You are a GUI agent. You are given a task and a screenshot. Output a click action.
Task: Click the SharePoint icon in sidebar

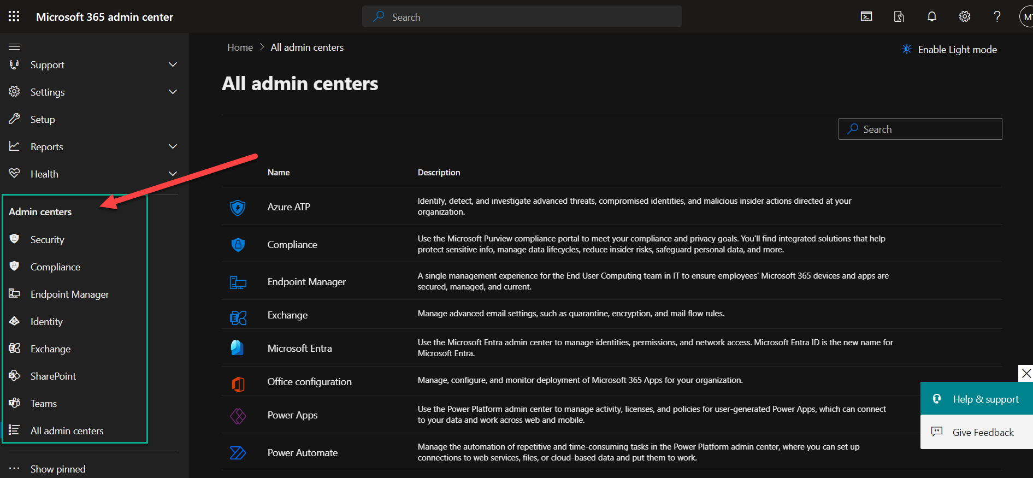coord(15,375)
